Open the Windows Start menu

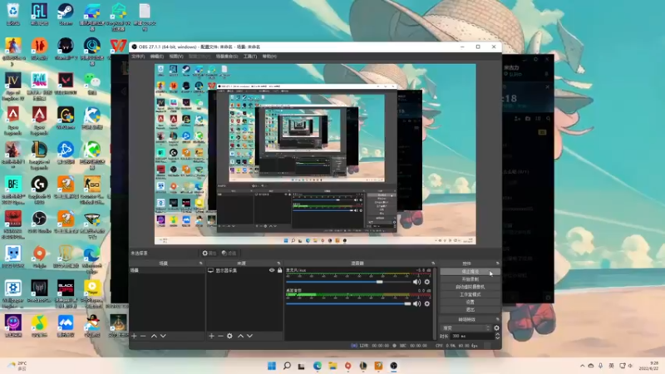pyautogui.click(x=272, y=366)
